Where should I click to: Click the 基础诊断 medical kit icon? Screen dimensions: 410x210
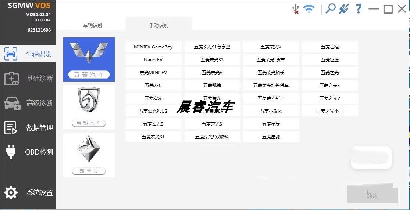(x=11, y=78)
